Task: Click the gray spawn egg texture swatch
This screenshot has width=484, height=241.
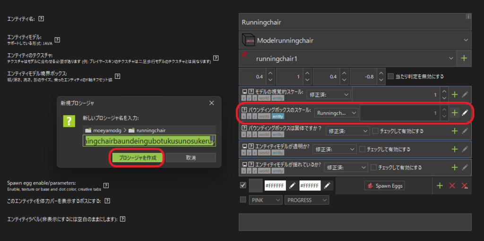Action: [x=256, y=186]
